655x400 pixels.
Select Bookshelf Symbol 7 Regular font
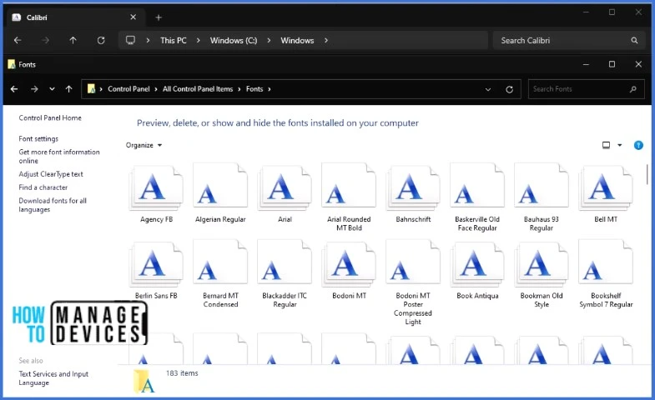click(x=606, y=274)
